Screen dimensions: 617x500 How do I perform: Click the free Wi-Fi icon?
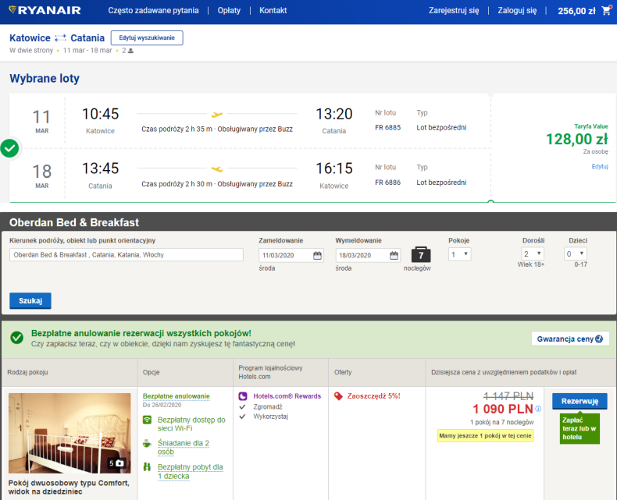click(x=147, y=420)
